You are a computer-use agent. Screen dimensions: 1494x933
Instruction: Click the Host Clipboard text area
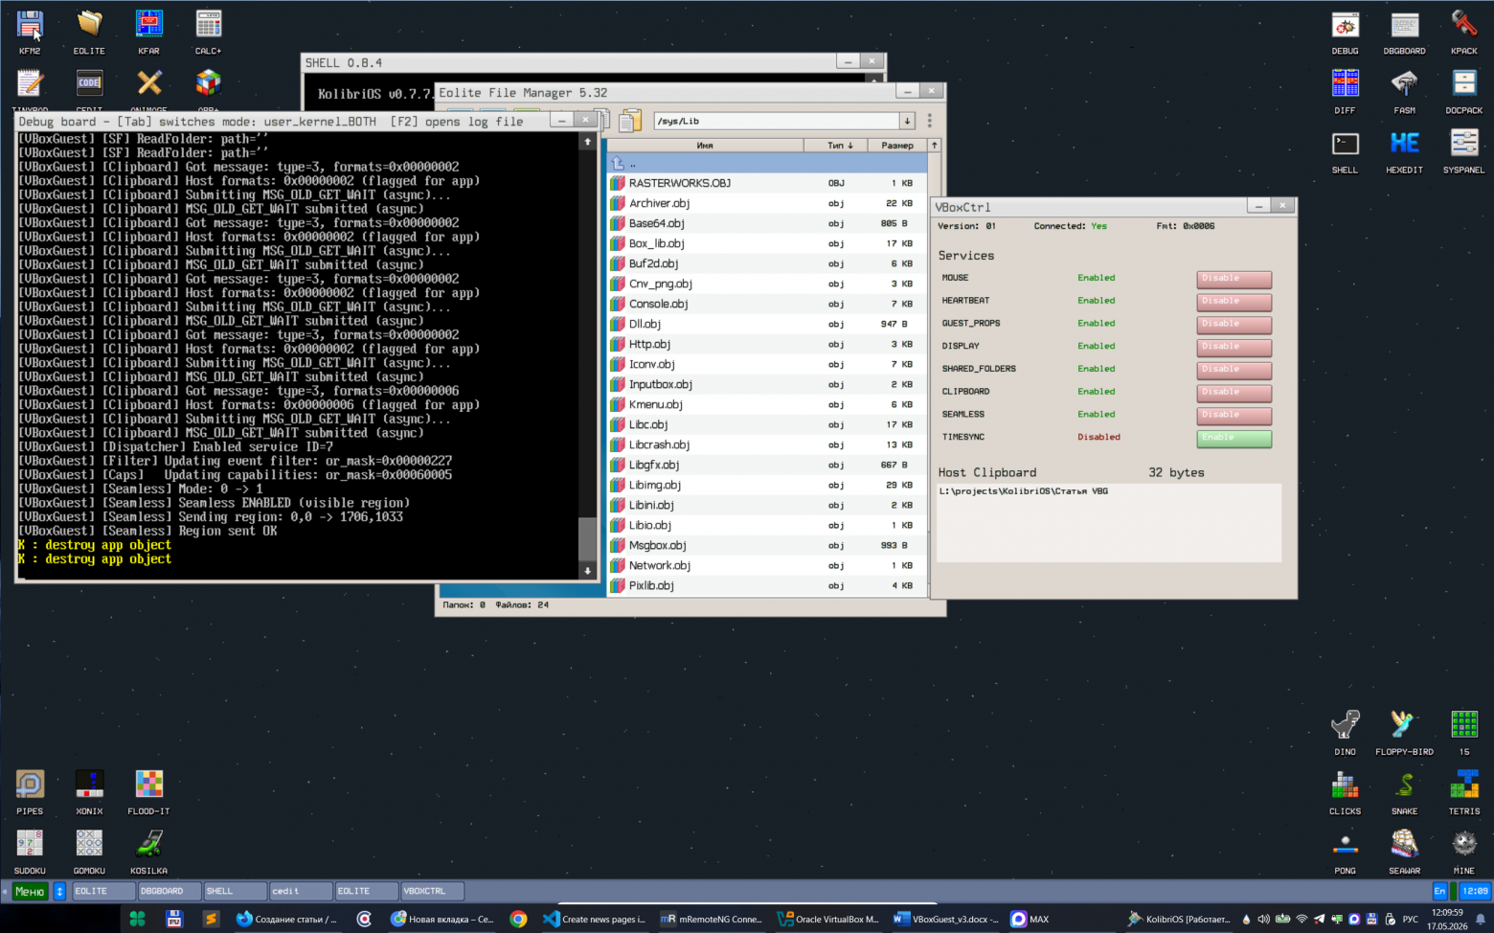[x=1109, y=522]
